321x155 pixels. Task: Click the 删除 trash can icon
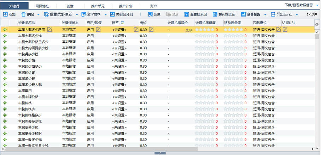click(24, 14)
